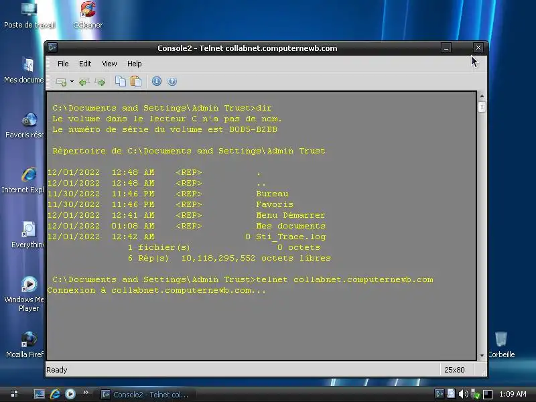This screenshot has height=402, width=536.
Task: Open the Start menu button
Action: [14, 394]
